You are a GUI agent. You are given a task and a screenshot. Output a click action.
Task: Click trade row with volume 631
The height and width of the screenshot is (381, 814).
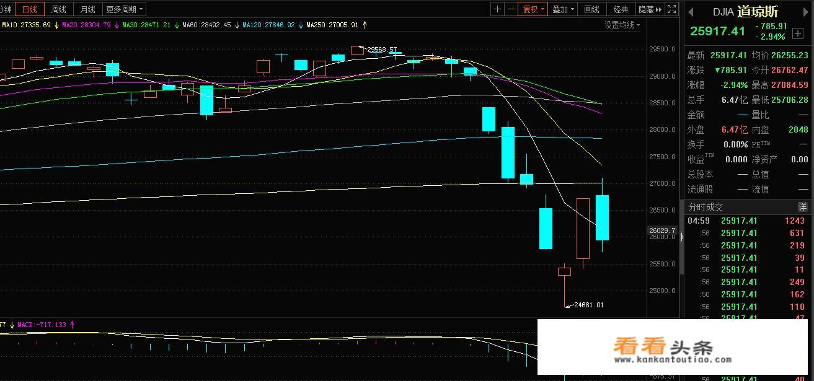(x=747, y=233)
